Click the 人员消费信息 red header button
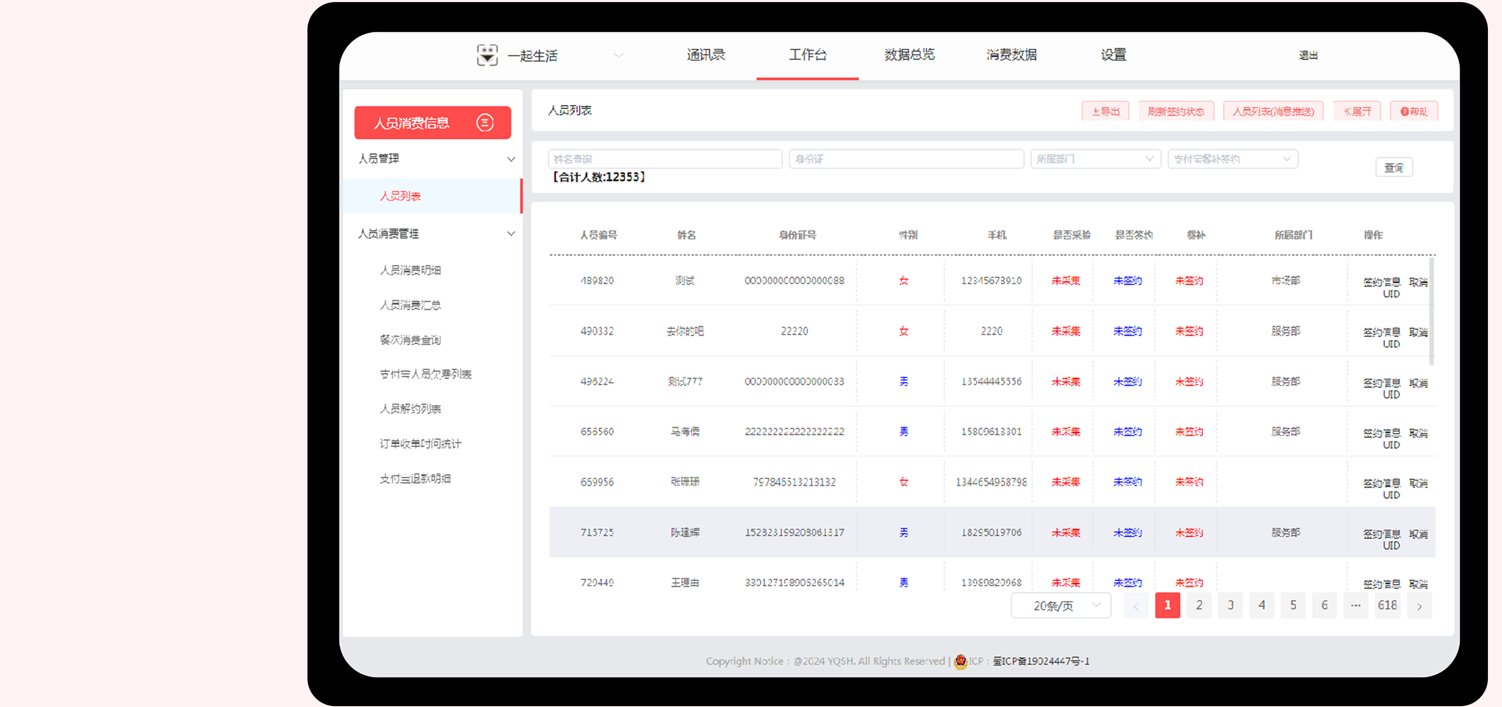Image resolution: width=1502 pixels, height=707 pixels. click(x=433, y=122)
